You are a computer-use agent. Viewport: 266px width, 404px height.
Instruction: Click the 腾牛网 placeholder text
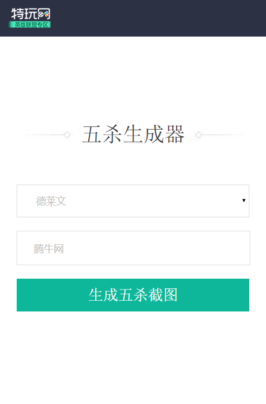tap(49, 249)
